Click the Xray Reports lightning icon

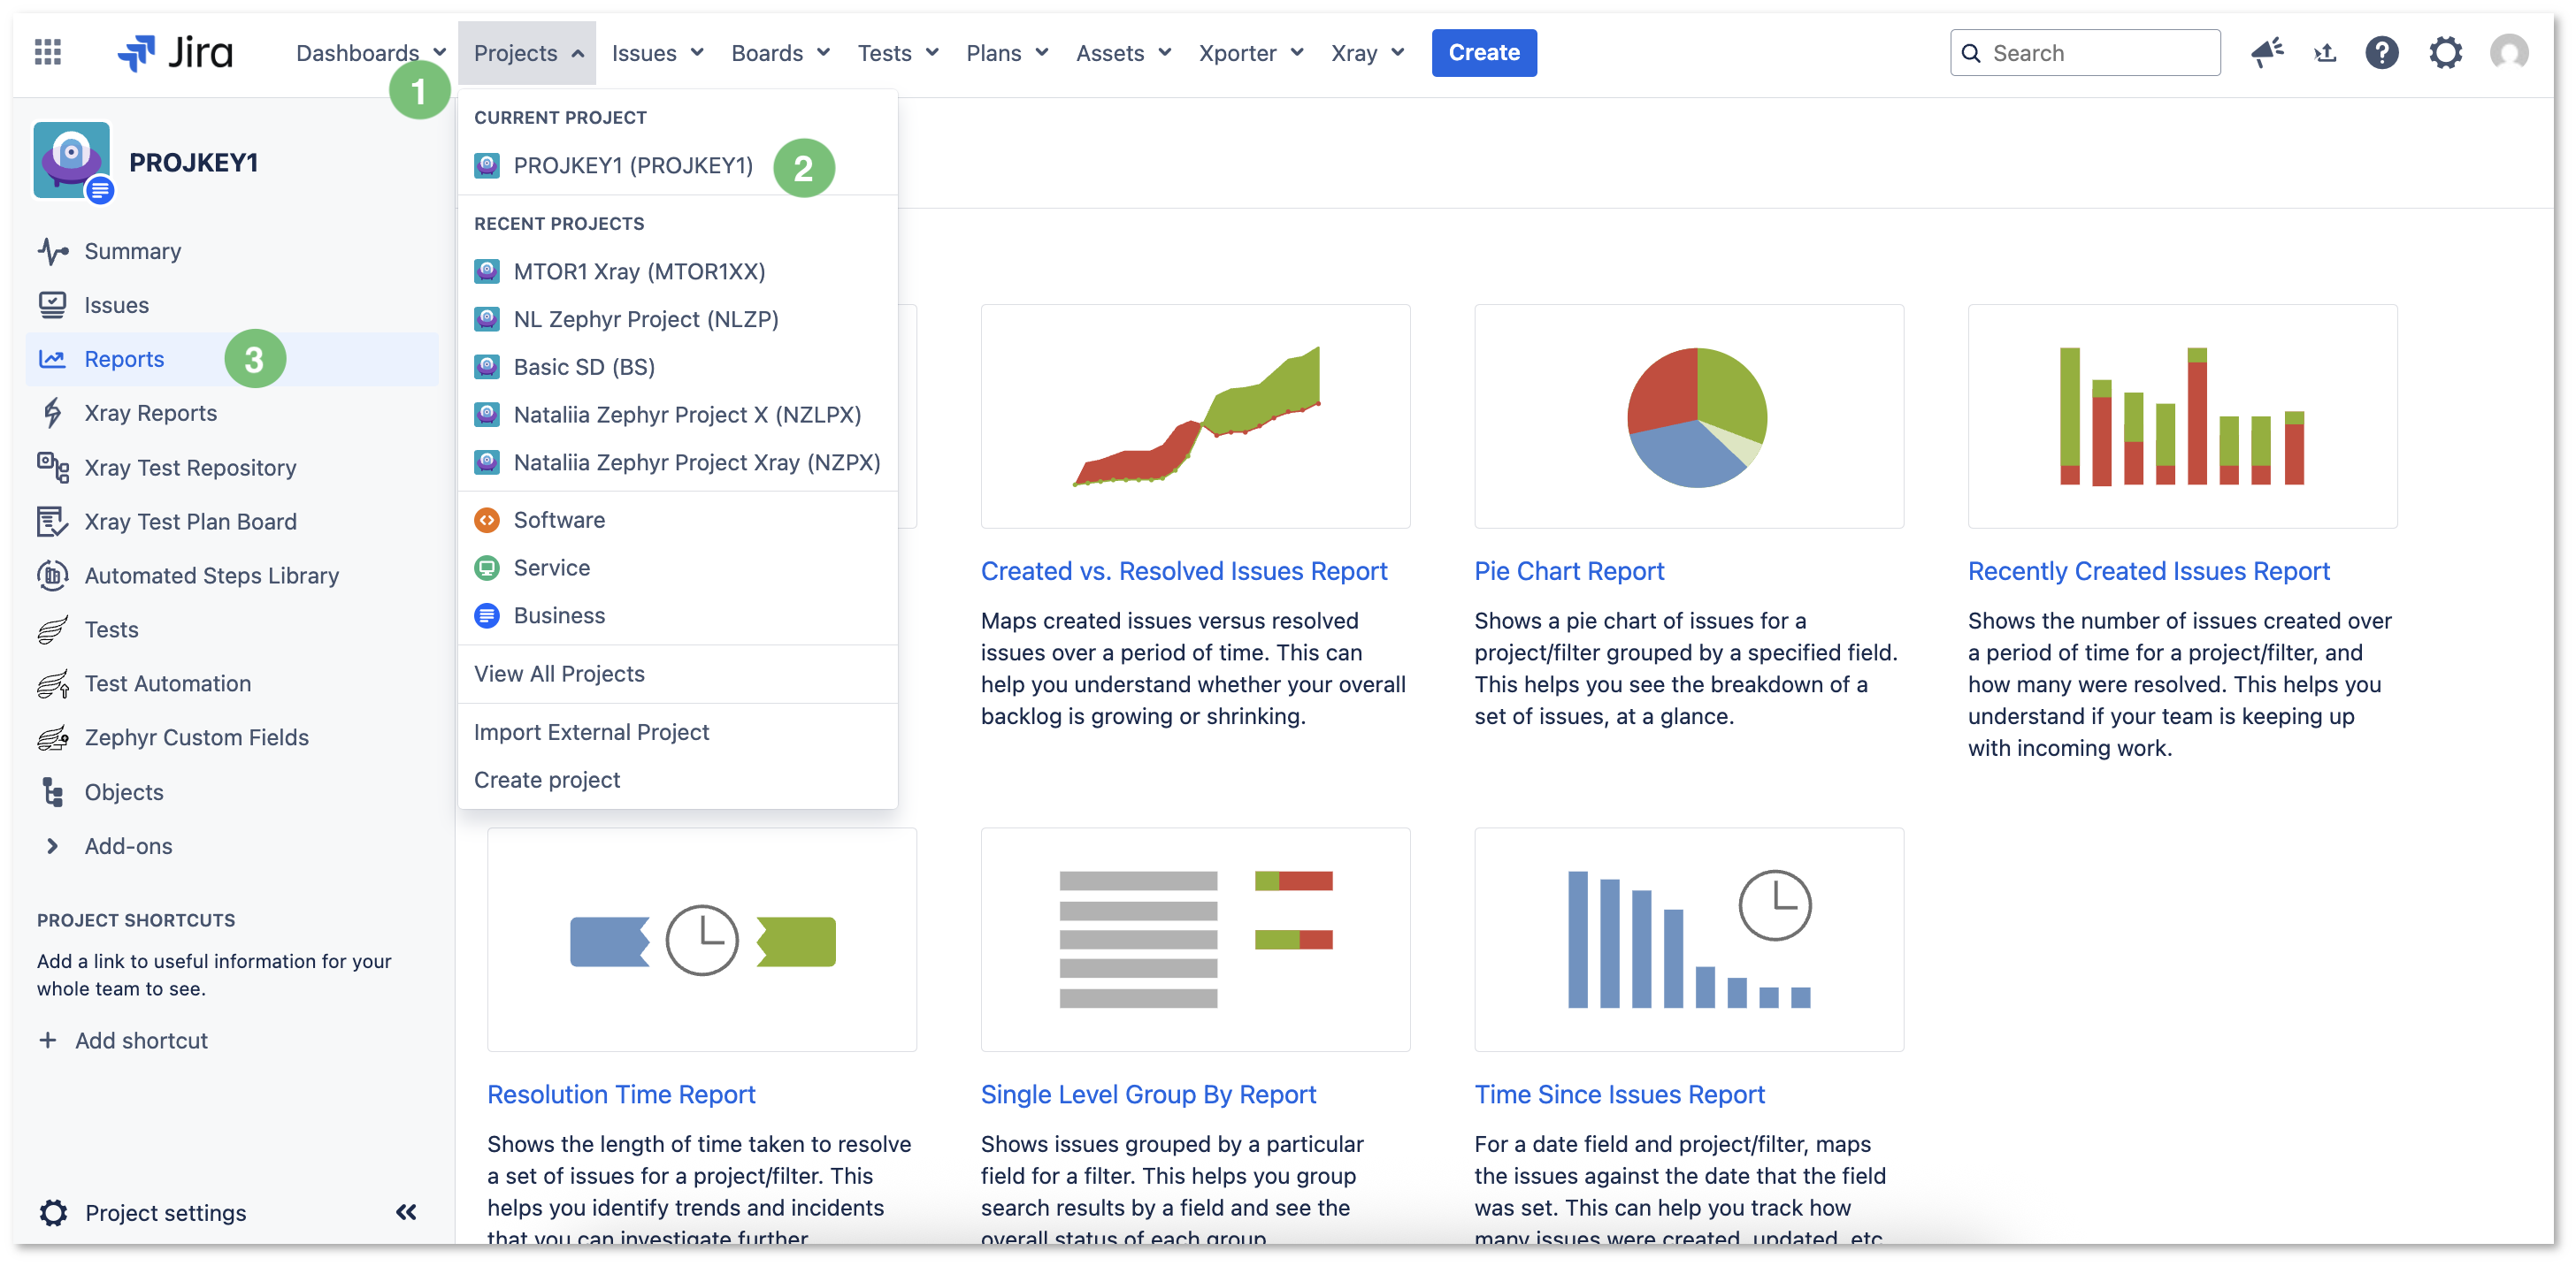point(53,413)
